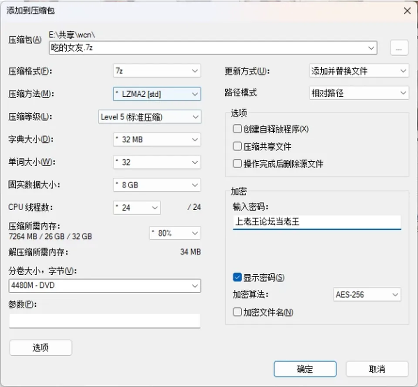Click the path text E:\共享\wcn\

(x=72, y=35)
